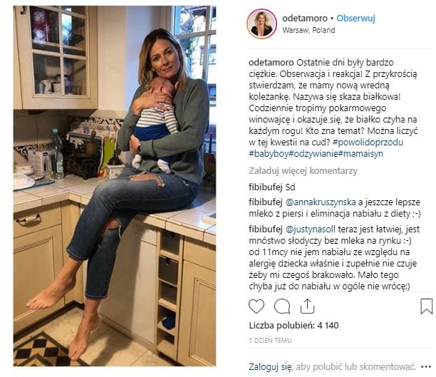
Task: Load more comments with Załaduj więcej komentarzy
Action: pos(303,171)
